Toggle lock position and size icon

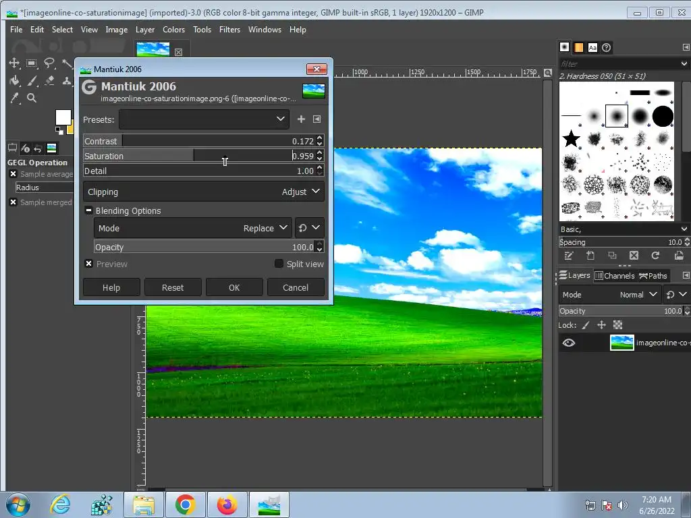(601, 325)
